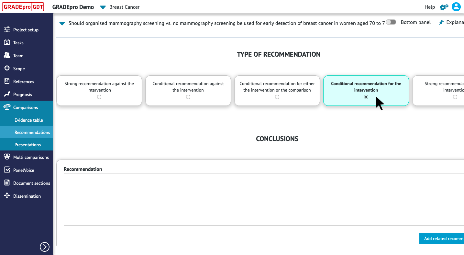Select Strong recommendation against the intervention

coord(99,97)
